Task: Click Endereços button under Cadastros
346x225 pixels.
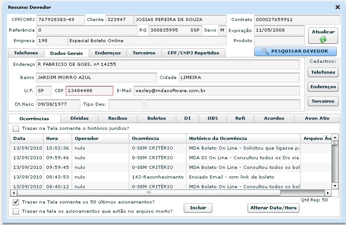Action: 323,87
